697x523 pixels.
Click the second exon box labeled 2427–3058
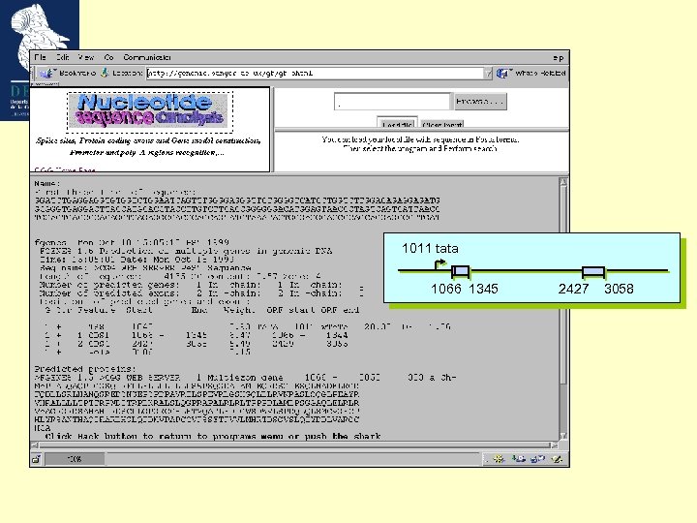[x=593, y=272]
